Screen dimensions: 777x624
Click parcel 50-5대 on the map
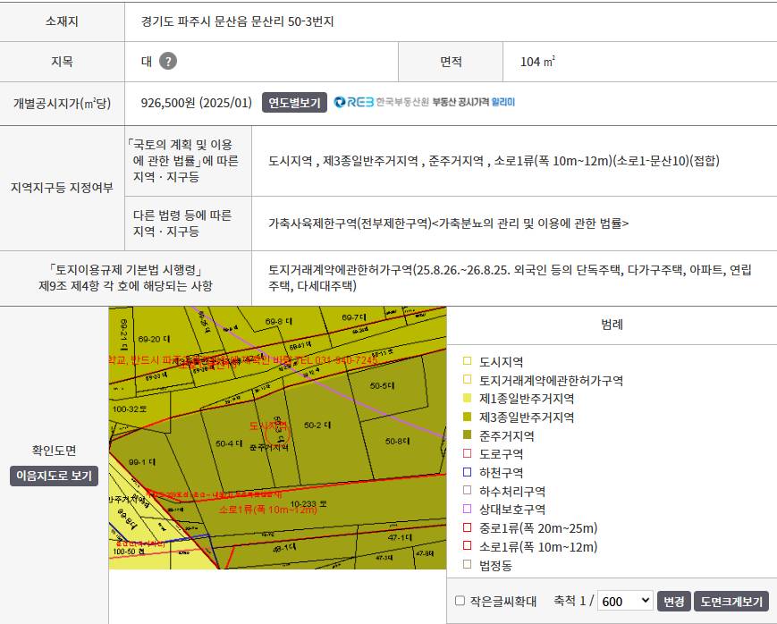[x=382, y=385]
